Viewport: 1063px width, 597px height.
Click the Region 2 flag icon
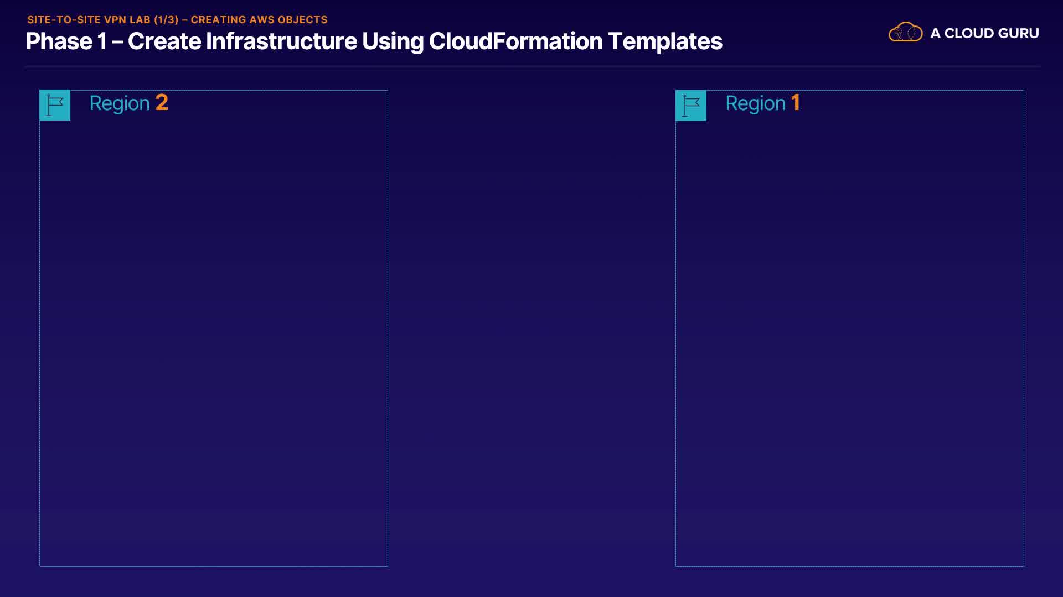[x=55, y=105]
